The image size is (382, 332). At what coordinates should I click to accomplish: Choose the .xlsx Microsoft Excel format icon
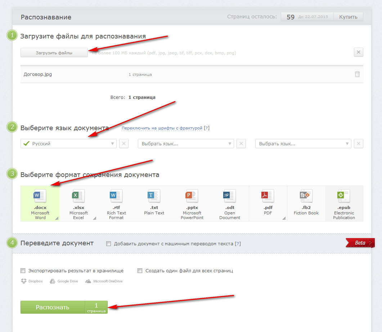78,196
